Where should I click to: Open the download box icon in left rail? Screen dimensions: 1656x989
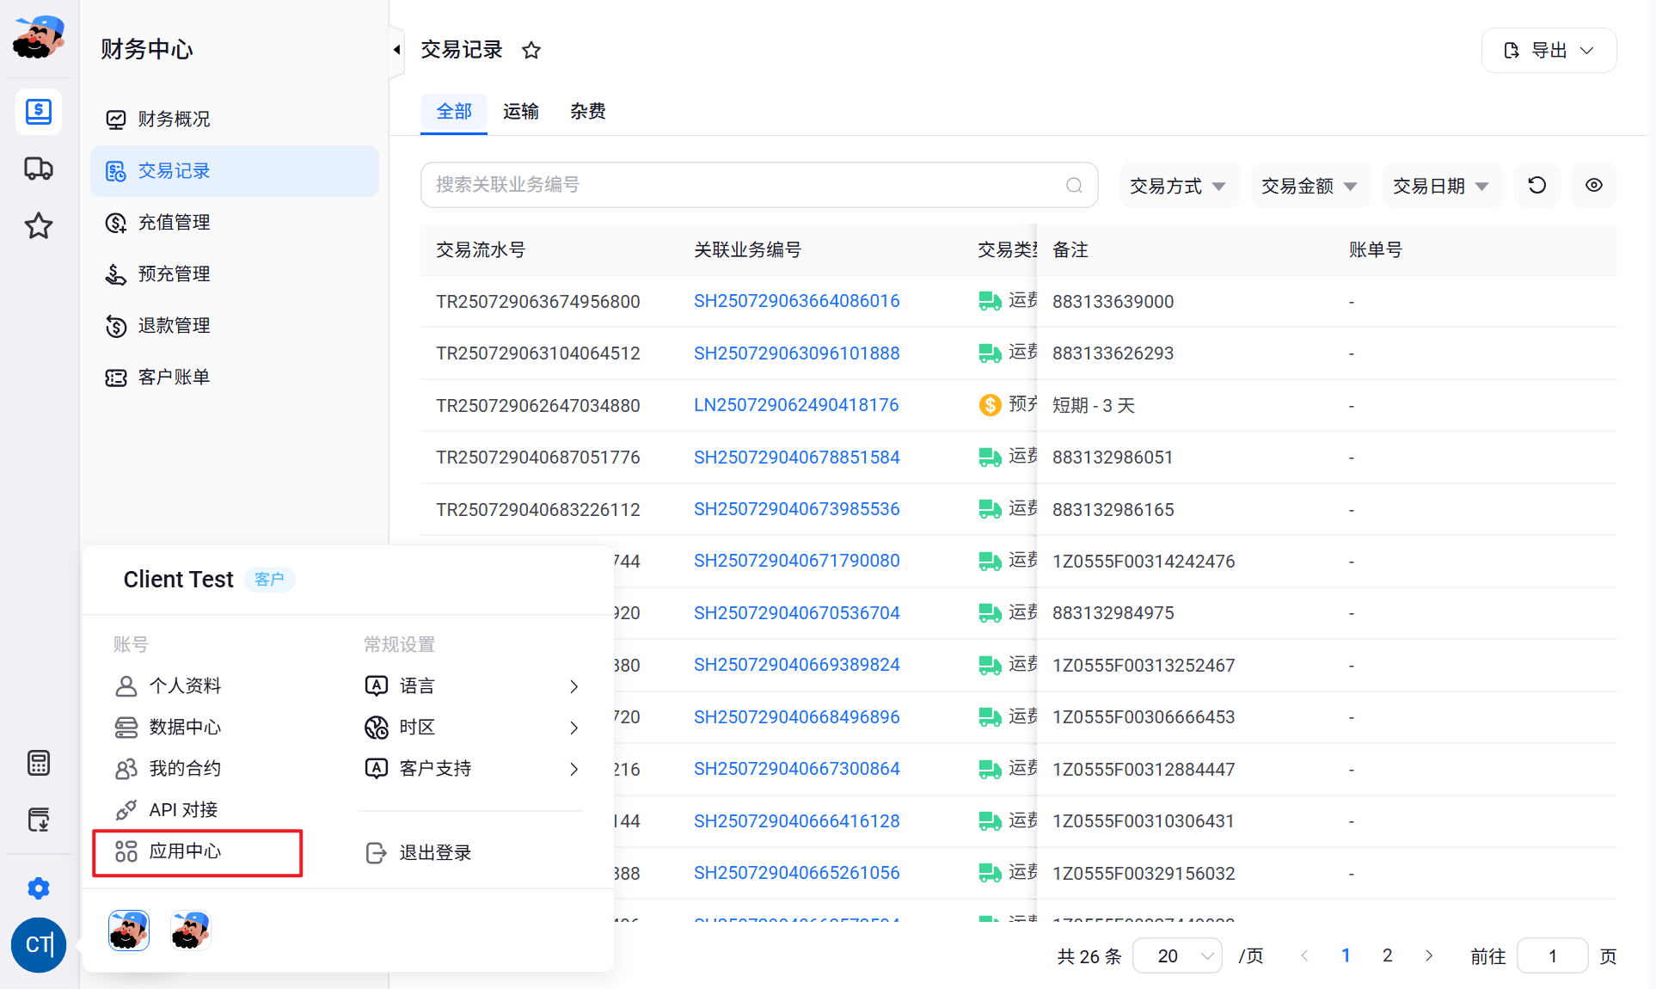39,820
